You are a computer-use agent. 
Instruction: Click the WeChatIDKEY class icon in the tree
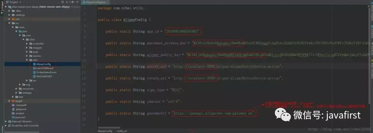click(35, 76)
